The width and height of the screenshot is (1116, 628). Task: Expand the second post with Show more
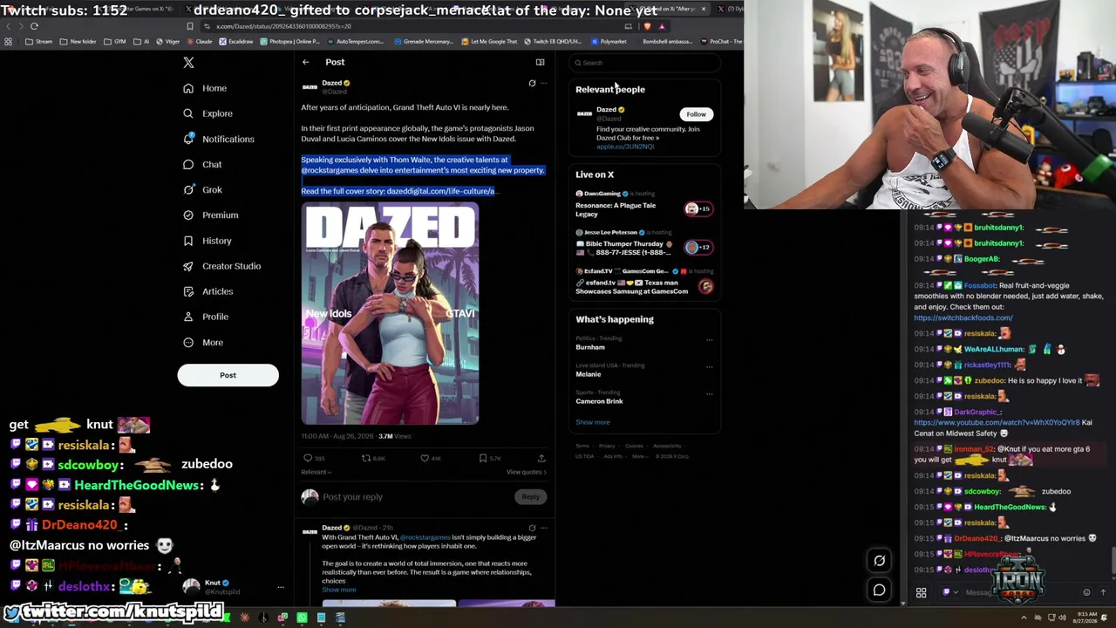(338, 590)
